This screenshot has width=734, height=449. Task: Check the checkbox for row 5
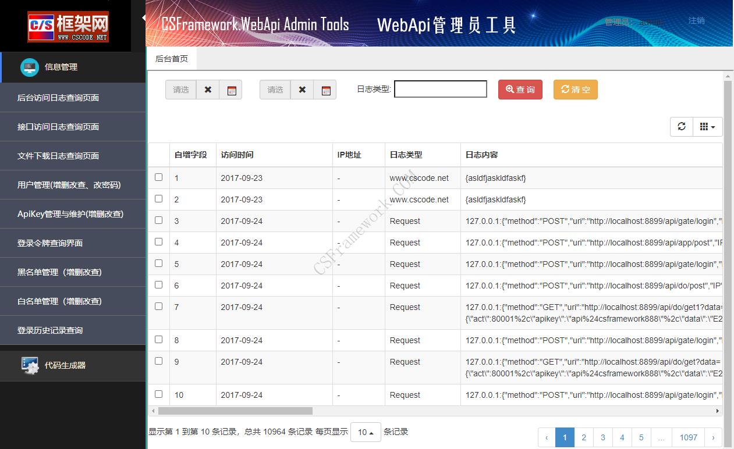click(158, 263)
